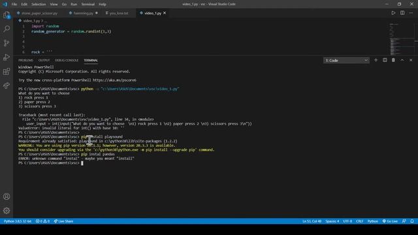Open editor More Actions ellipsis

(x=411, y=13)
